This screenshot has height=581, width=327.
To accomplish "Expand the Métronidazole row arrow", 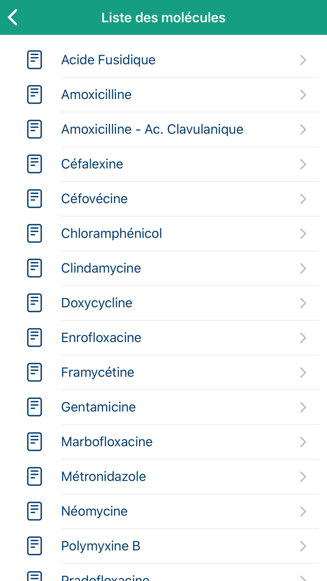I will pos(303,476).
